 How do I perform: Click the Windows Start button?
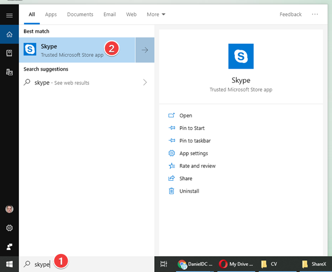tap(9, 264)
